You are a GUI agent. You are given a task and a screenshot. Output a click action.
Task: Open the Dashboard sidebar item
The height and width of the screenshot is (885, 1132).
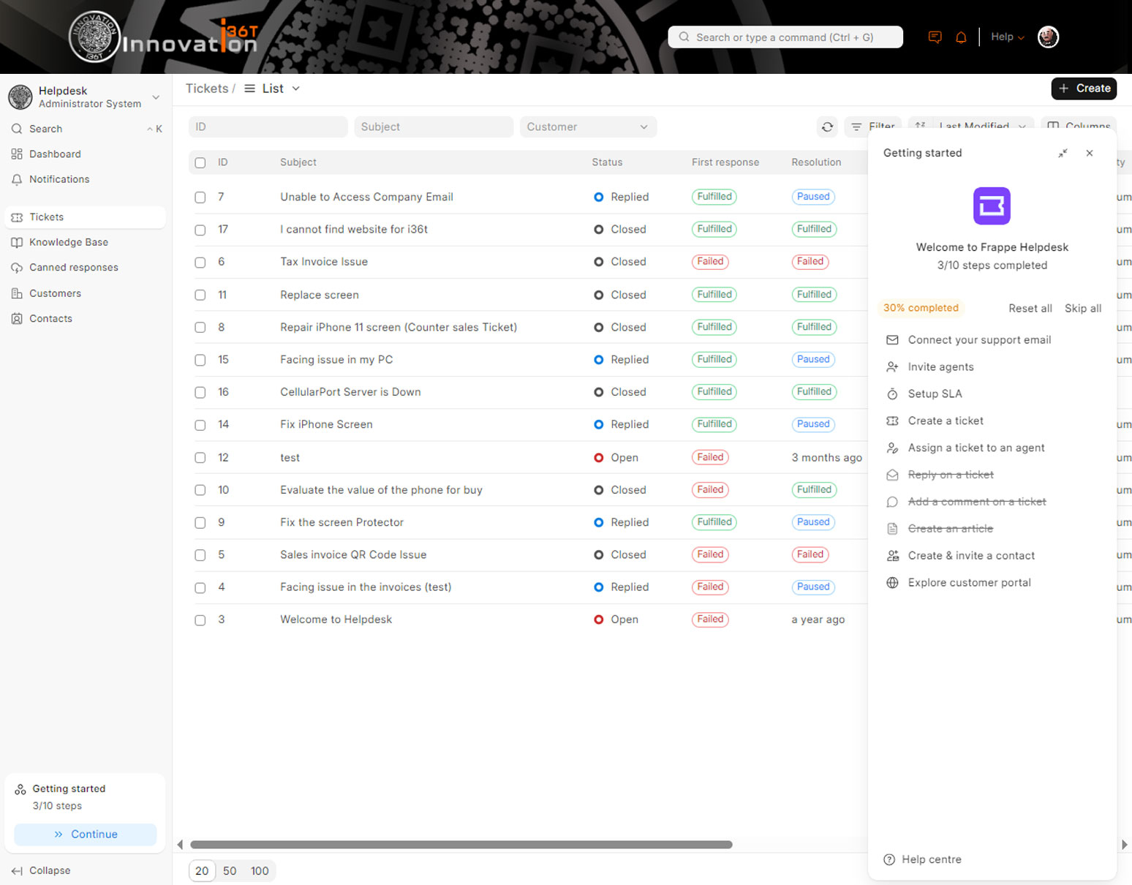tap(55, 154)
